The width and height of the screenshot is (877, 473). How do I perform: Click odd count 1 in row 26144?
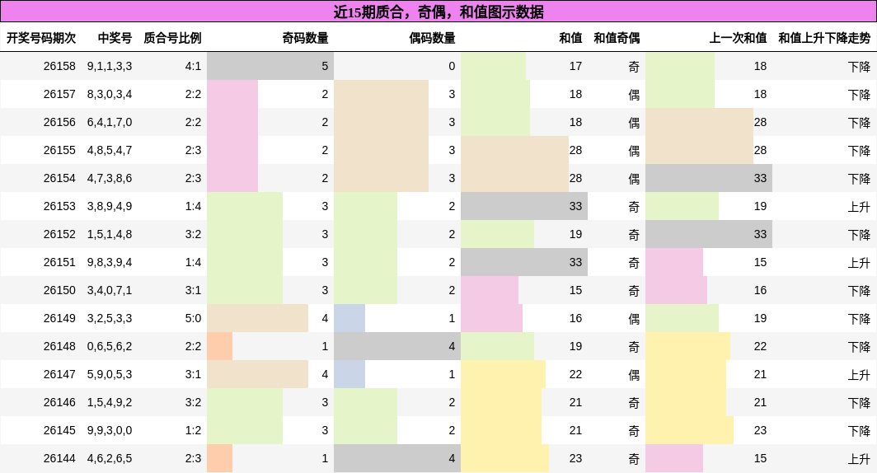pos(325,458)
